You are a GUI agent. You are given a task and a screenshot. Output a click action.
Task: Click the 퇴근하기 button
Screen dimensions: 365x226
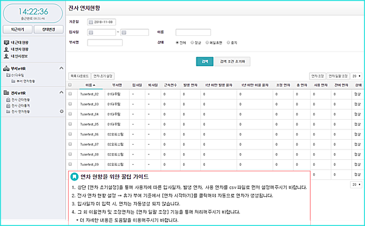(18, 30)
